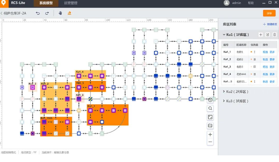This screenshot has width=279, height=162.
Task: Switch to the 系统模型 tab
Action: coord(46,3)
